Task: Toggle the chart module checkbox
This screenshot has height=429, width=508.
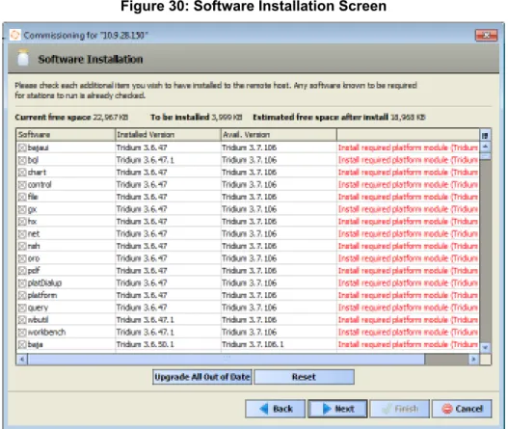Action: point(22,173)
